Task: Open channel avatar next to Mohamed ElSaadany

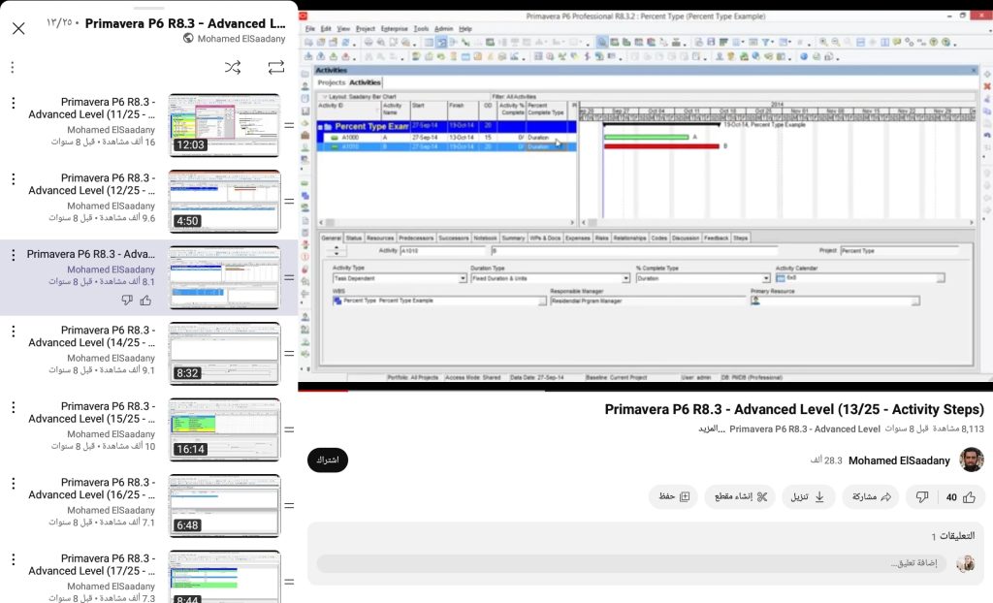Action: point(972,460)
